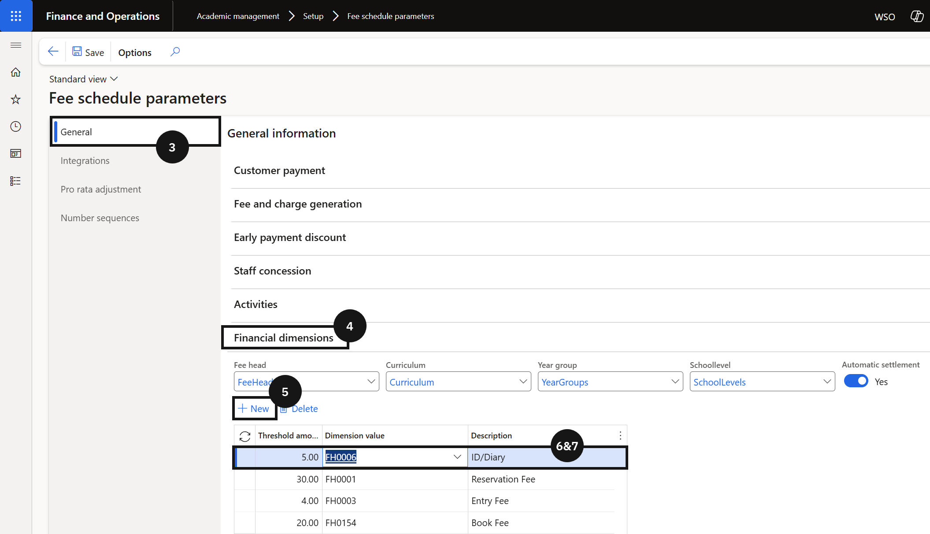Click Delete above the grid
The image size is (930, 534).
(x=299, y=409)
